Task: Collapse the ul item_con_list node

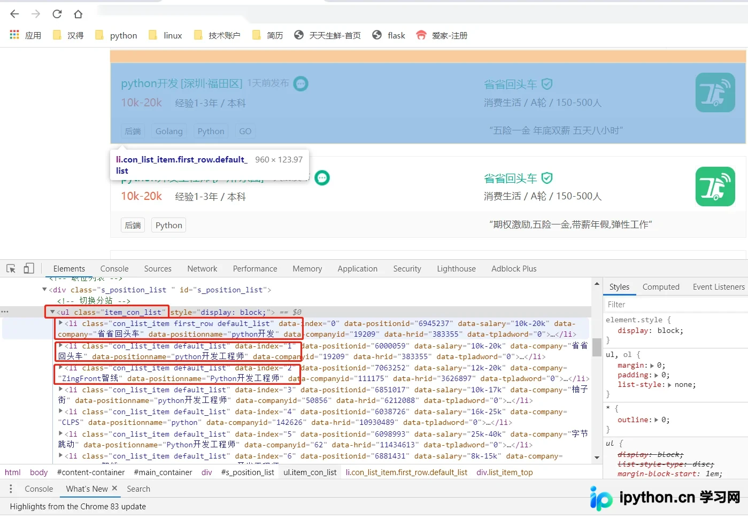Action: (x=52, y=312)
